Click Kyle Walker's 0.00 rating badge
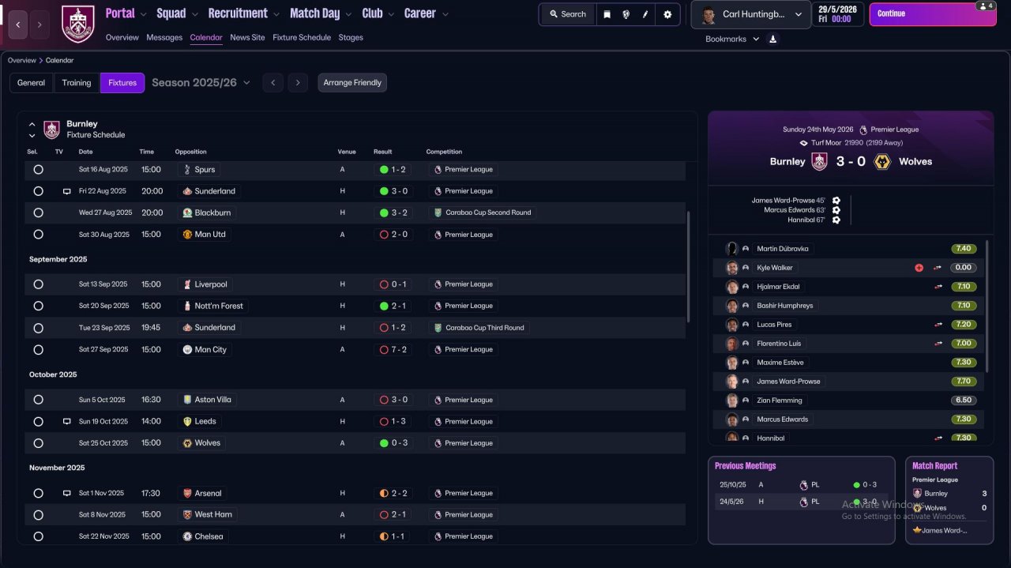The width and height of the screenshot is (1011, 568). [963, 268]
